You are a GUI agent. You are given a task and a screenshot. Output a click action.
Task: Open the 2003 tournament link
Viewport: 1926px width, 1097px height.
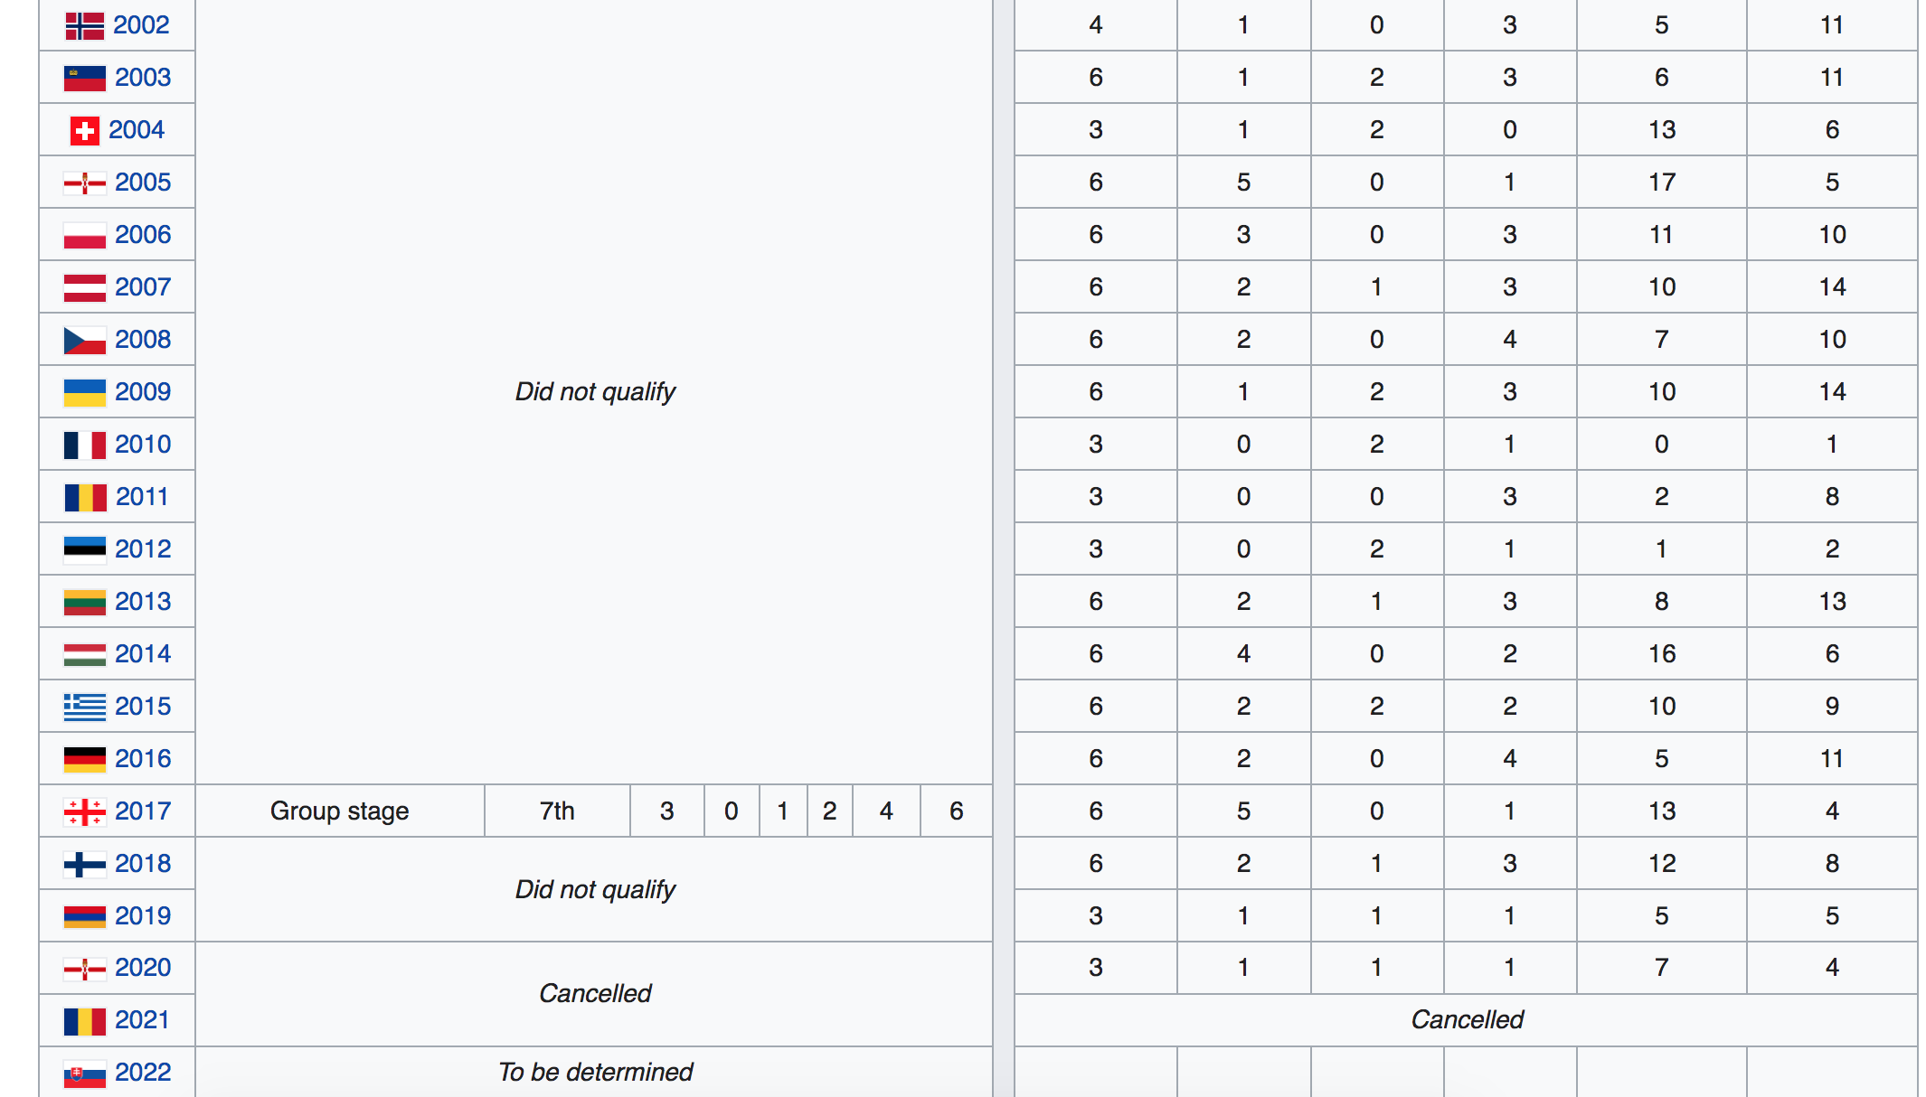coord(143,78)
